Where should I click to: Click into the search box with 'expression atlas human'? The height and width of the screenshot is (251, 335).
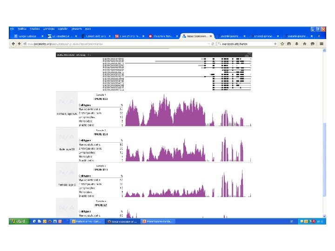tap(248, 44)
